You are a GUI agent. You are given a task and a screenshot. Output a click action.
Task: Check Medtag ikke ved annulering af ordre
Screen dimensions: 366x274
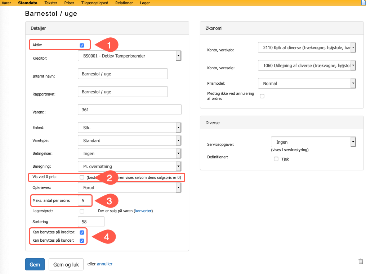point(262,96)
